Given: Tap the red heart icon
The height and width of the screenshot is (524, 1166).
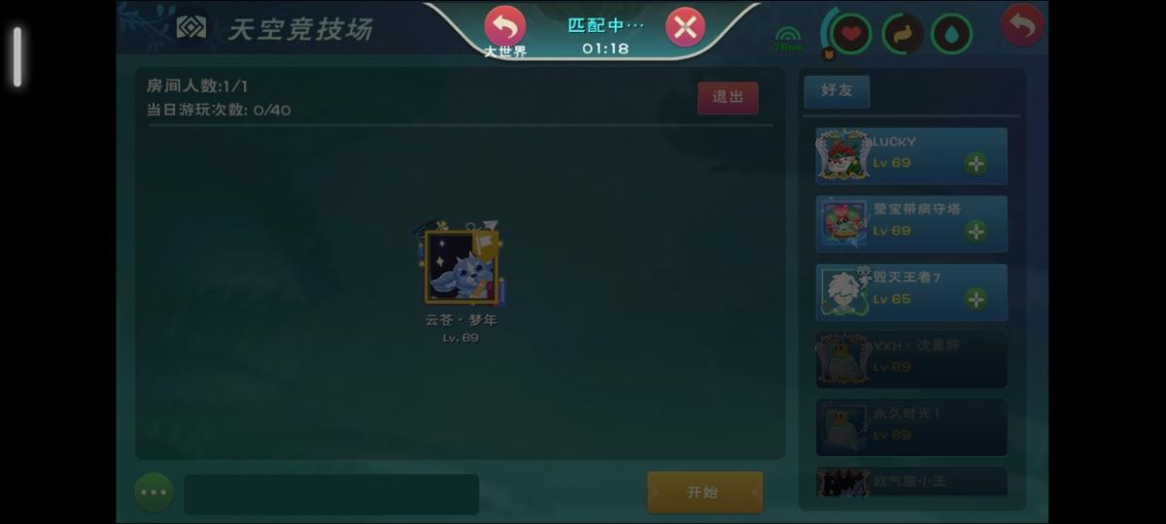Looking at the screenshot, I should click(851, 35).
